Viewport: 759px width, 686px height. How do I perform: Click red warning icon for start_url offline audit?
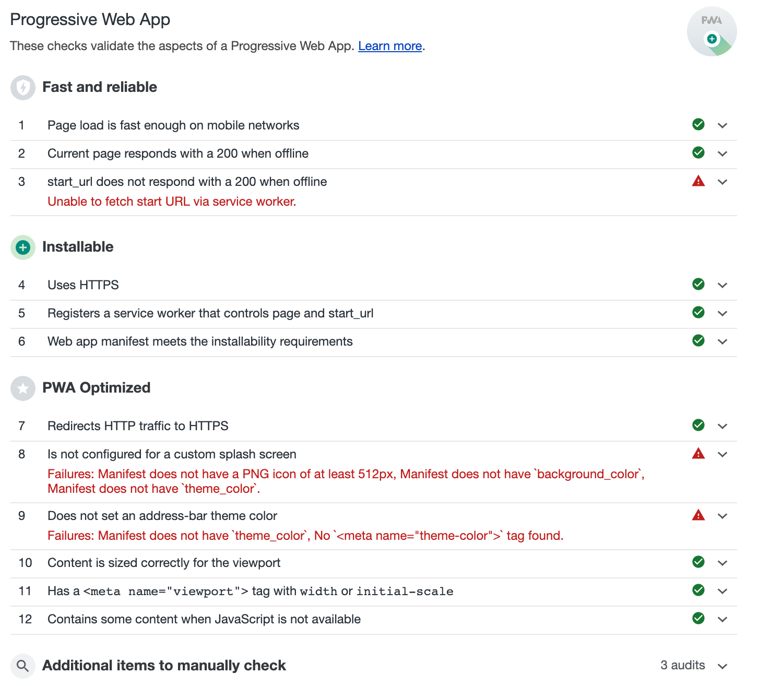point(698,181)
